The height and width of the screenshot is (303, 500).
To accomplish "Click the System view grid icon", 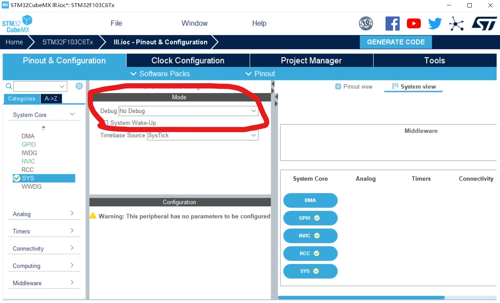I will (395, 86).
